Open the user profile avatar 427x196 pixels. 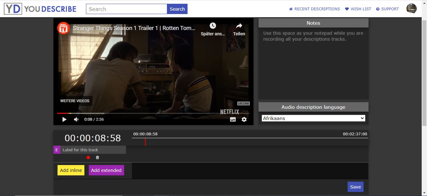(x=411, y=9)
